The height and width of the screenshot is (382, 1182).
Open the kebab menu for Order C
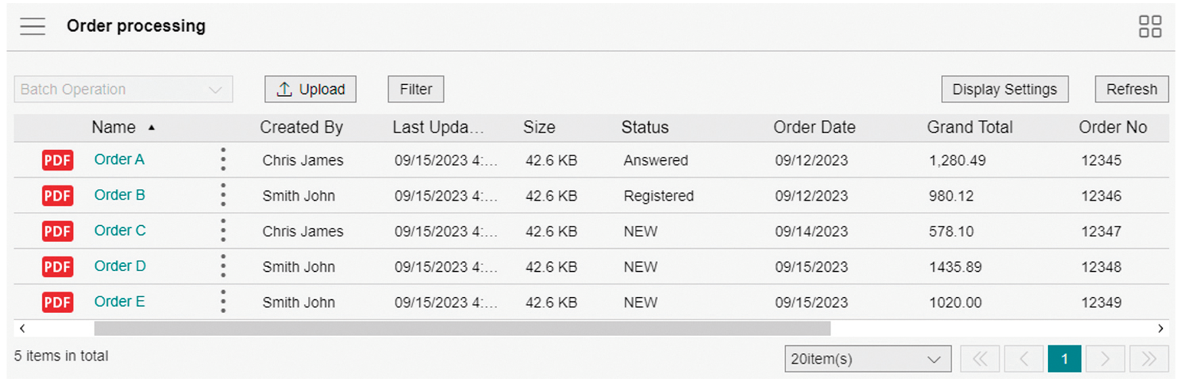[223, 230]
